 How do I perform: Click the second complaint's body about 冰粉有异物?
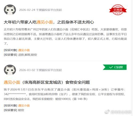[x=65, y=94]
